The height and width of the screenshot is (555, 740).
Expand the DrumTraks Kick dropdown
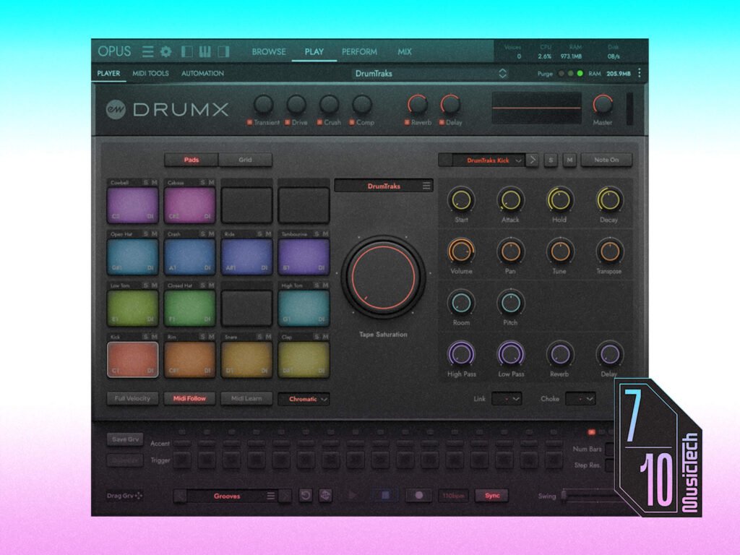pyautogui.click(x=518, y=160)
